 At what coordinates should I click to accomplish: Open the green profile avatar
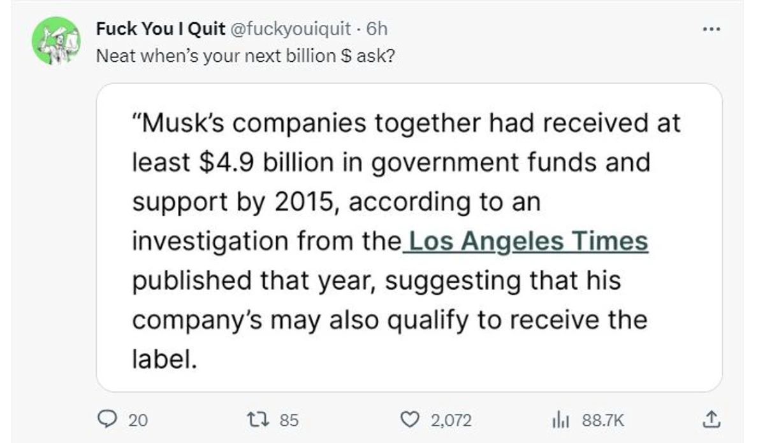[x=56, y=40]
